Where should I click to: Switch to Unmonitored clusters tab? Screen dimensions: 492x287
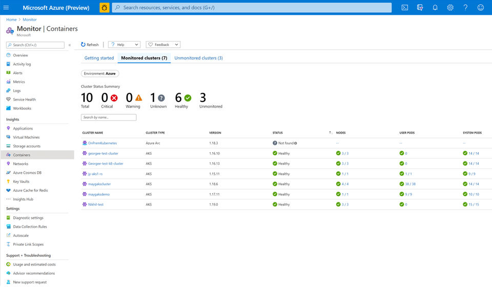[x=198, y=58]
